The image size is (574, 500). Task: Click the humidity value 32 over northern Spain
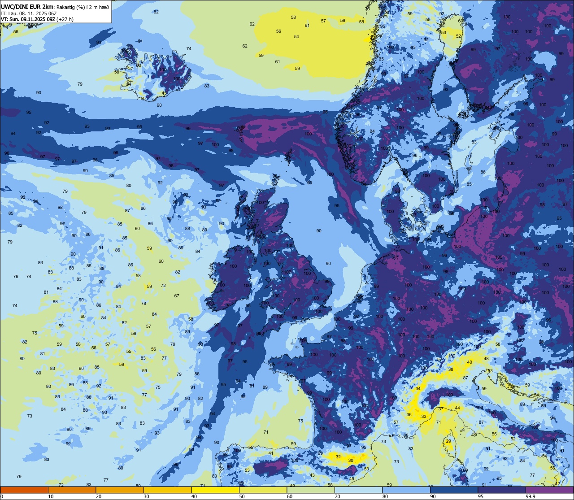(338, 457)
